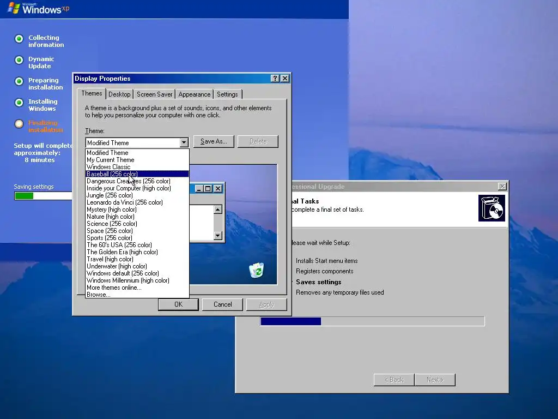Open the Settings tab
The height and width of the screenshot is (419, 558).
(227, 94)
